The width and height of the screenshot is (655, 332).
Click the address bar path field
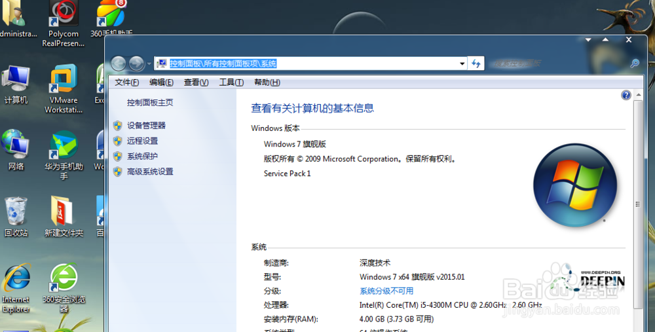(310, 64)
